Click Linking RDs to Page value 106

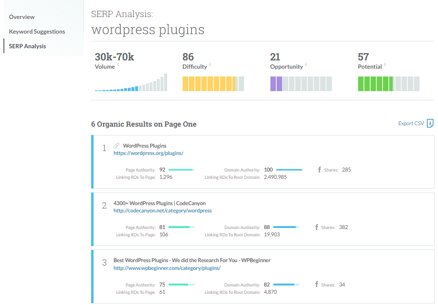164,235
